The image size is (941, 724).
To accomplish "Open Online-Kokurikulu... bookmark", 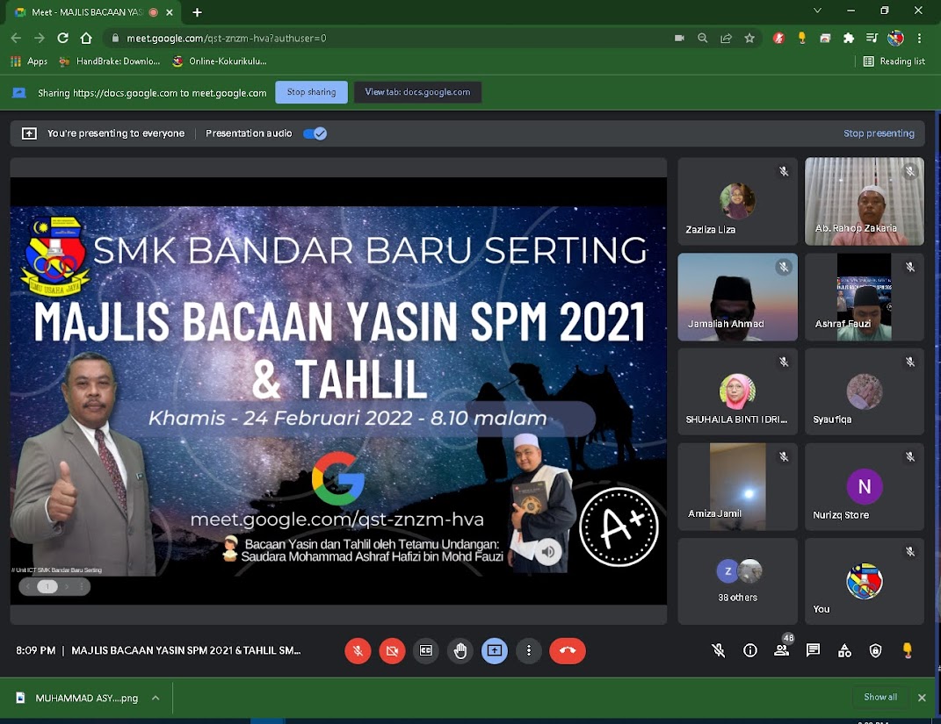I will [219, 61].
